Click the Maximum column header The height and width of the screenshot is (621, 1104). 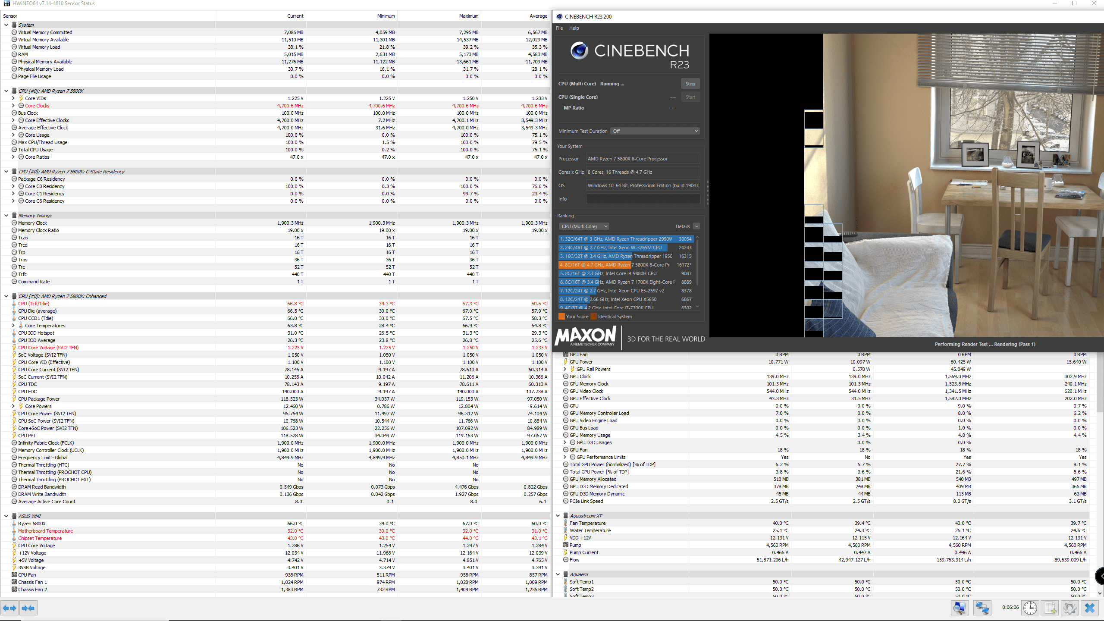pyautogui.click(x=468, y=16)
